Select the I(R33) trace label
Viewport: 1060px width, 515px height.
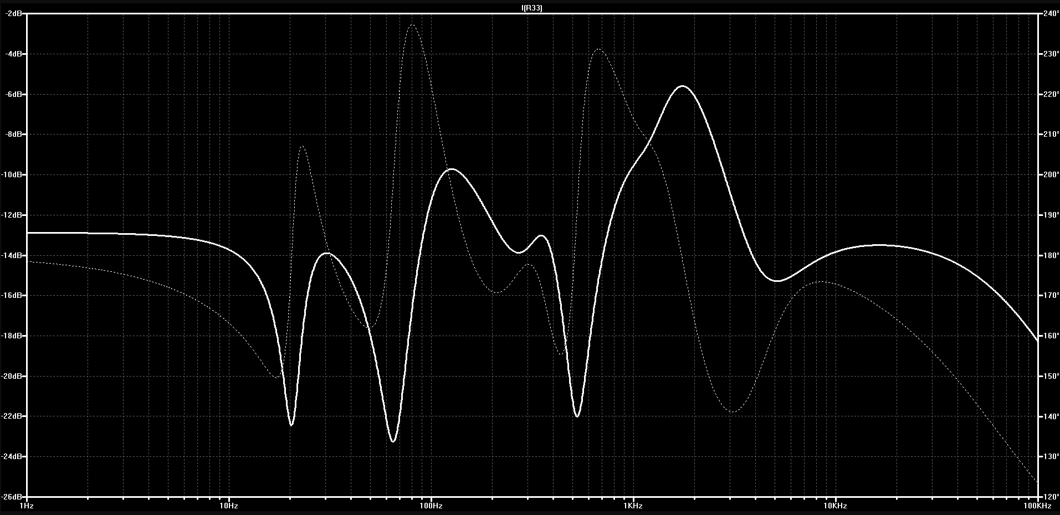click(x=532, y=8)
